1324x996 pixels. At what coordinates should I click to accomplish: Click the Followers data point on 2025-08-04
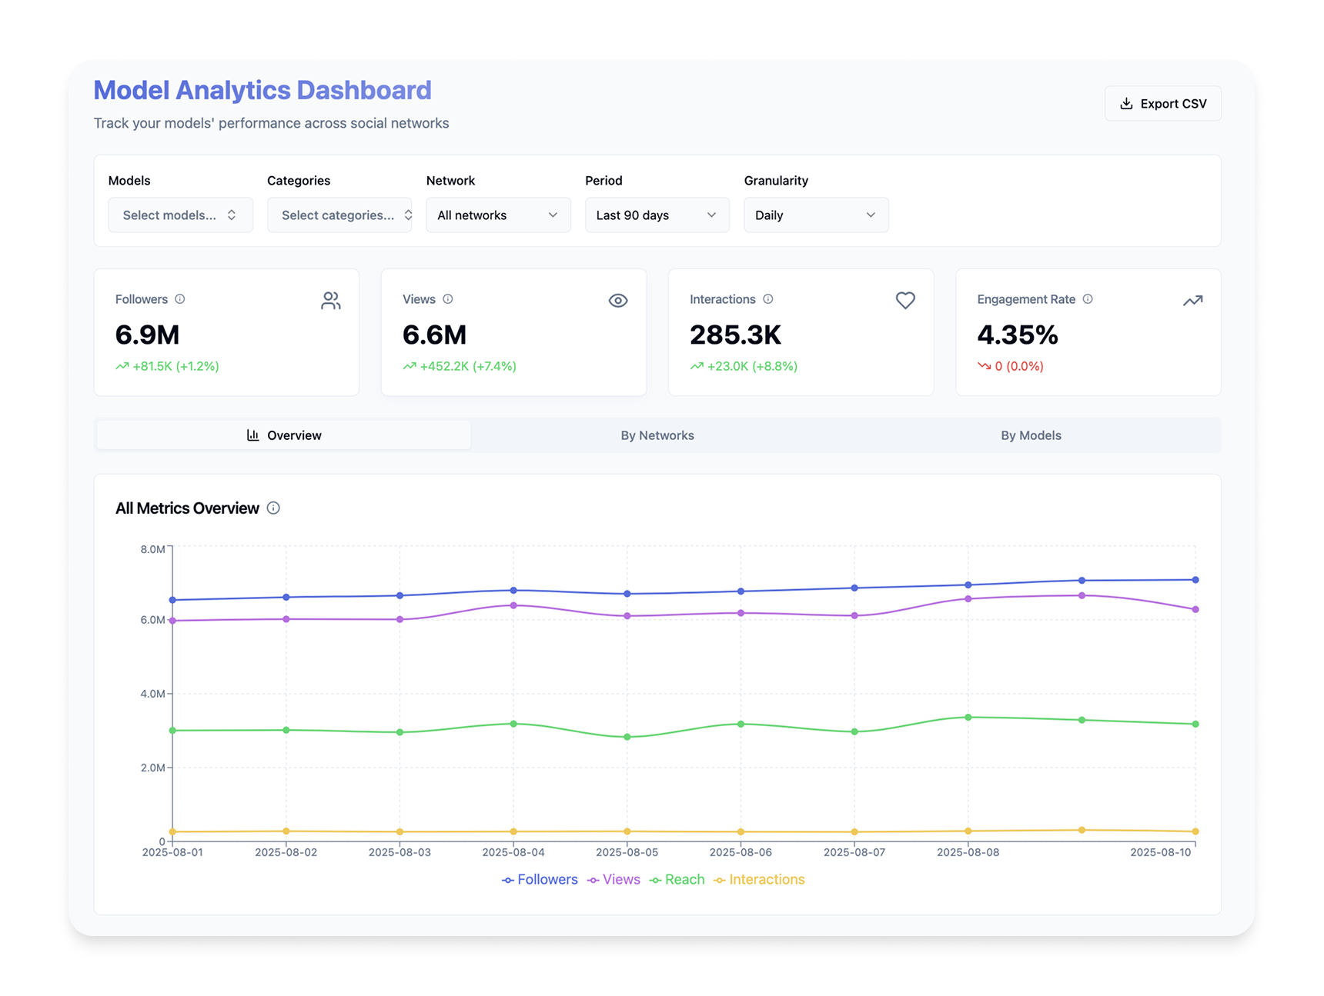(513, 591)
